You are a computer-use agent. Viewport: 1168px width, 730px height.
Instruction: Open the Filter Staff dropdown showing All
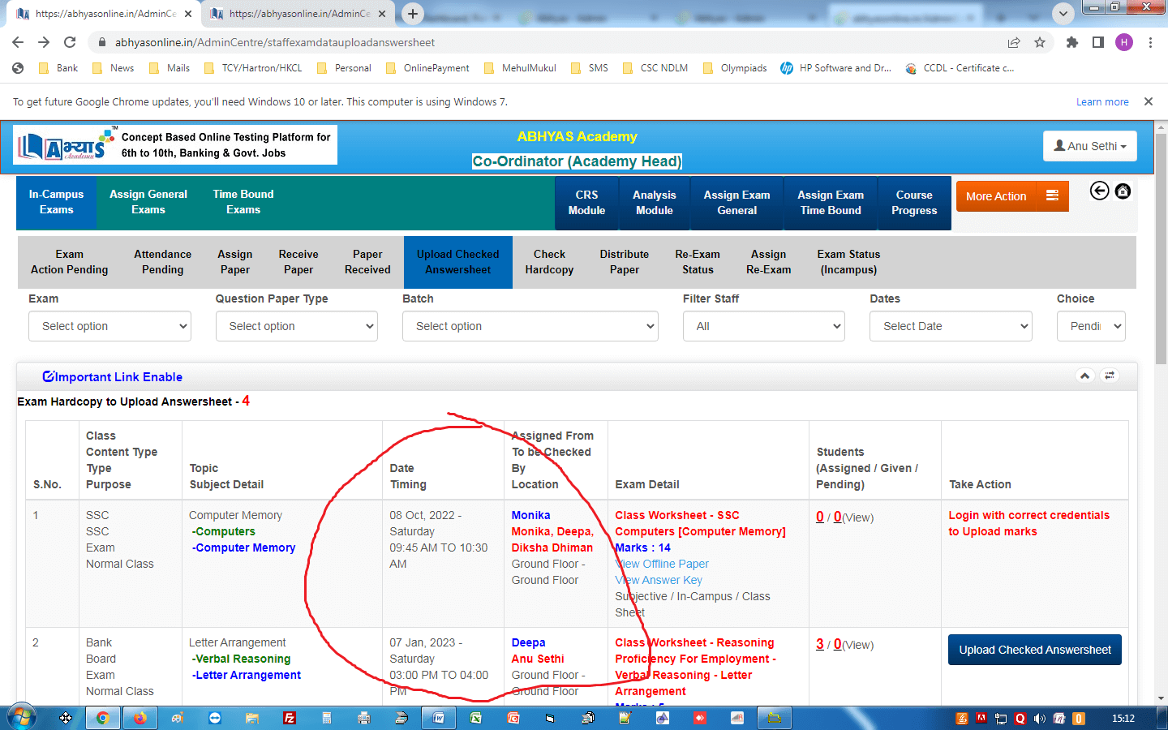(763, 326)
